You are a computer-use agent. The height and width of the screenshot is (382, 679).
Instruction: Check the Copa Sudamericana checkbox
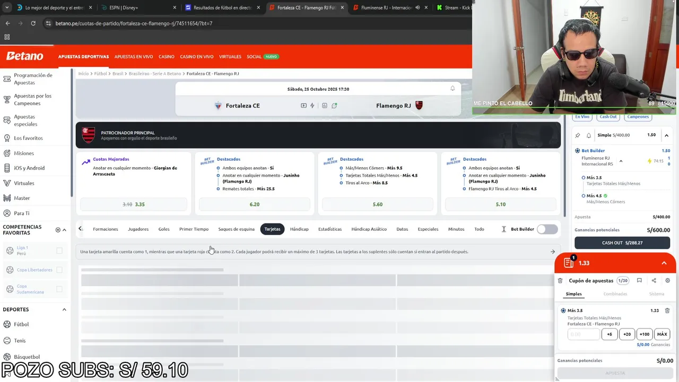59,289
